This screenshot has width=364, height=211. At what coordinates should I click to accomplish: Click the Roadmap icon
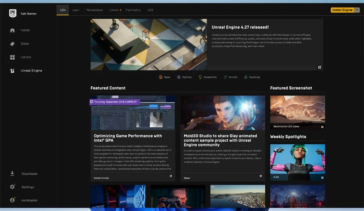point(246,77)
